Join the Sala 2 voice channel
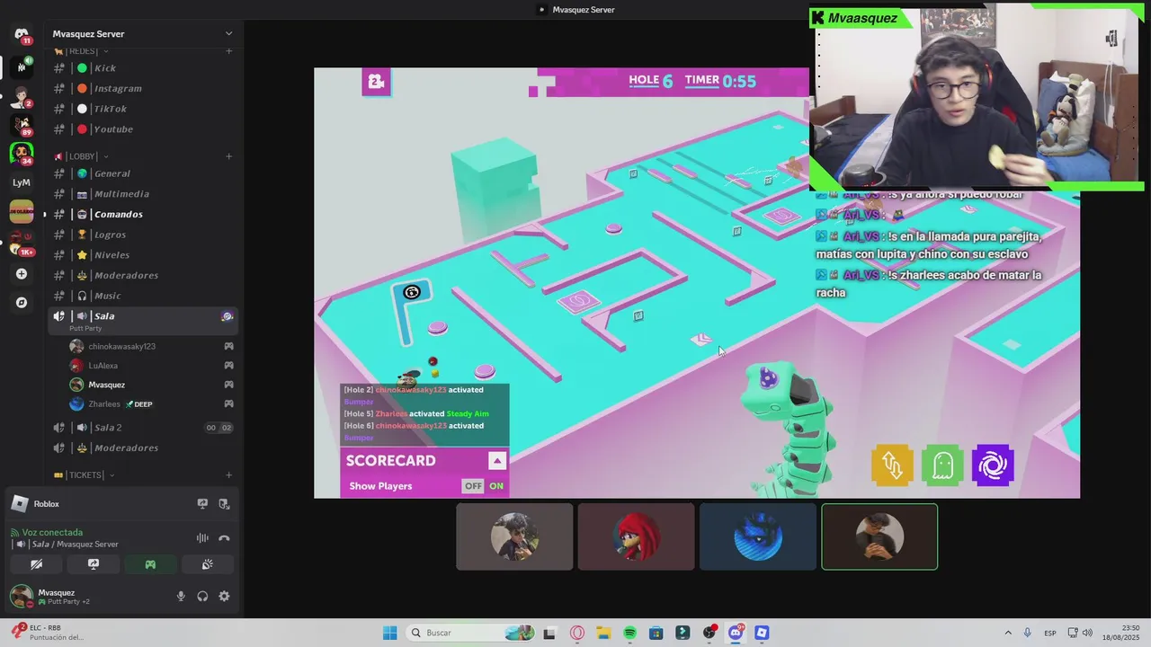The width and height of the screenshot is (1151, 647). (142, 428)
